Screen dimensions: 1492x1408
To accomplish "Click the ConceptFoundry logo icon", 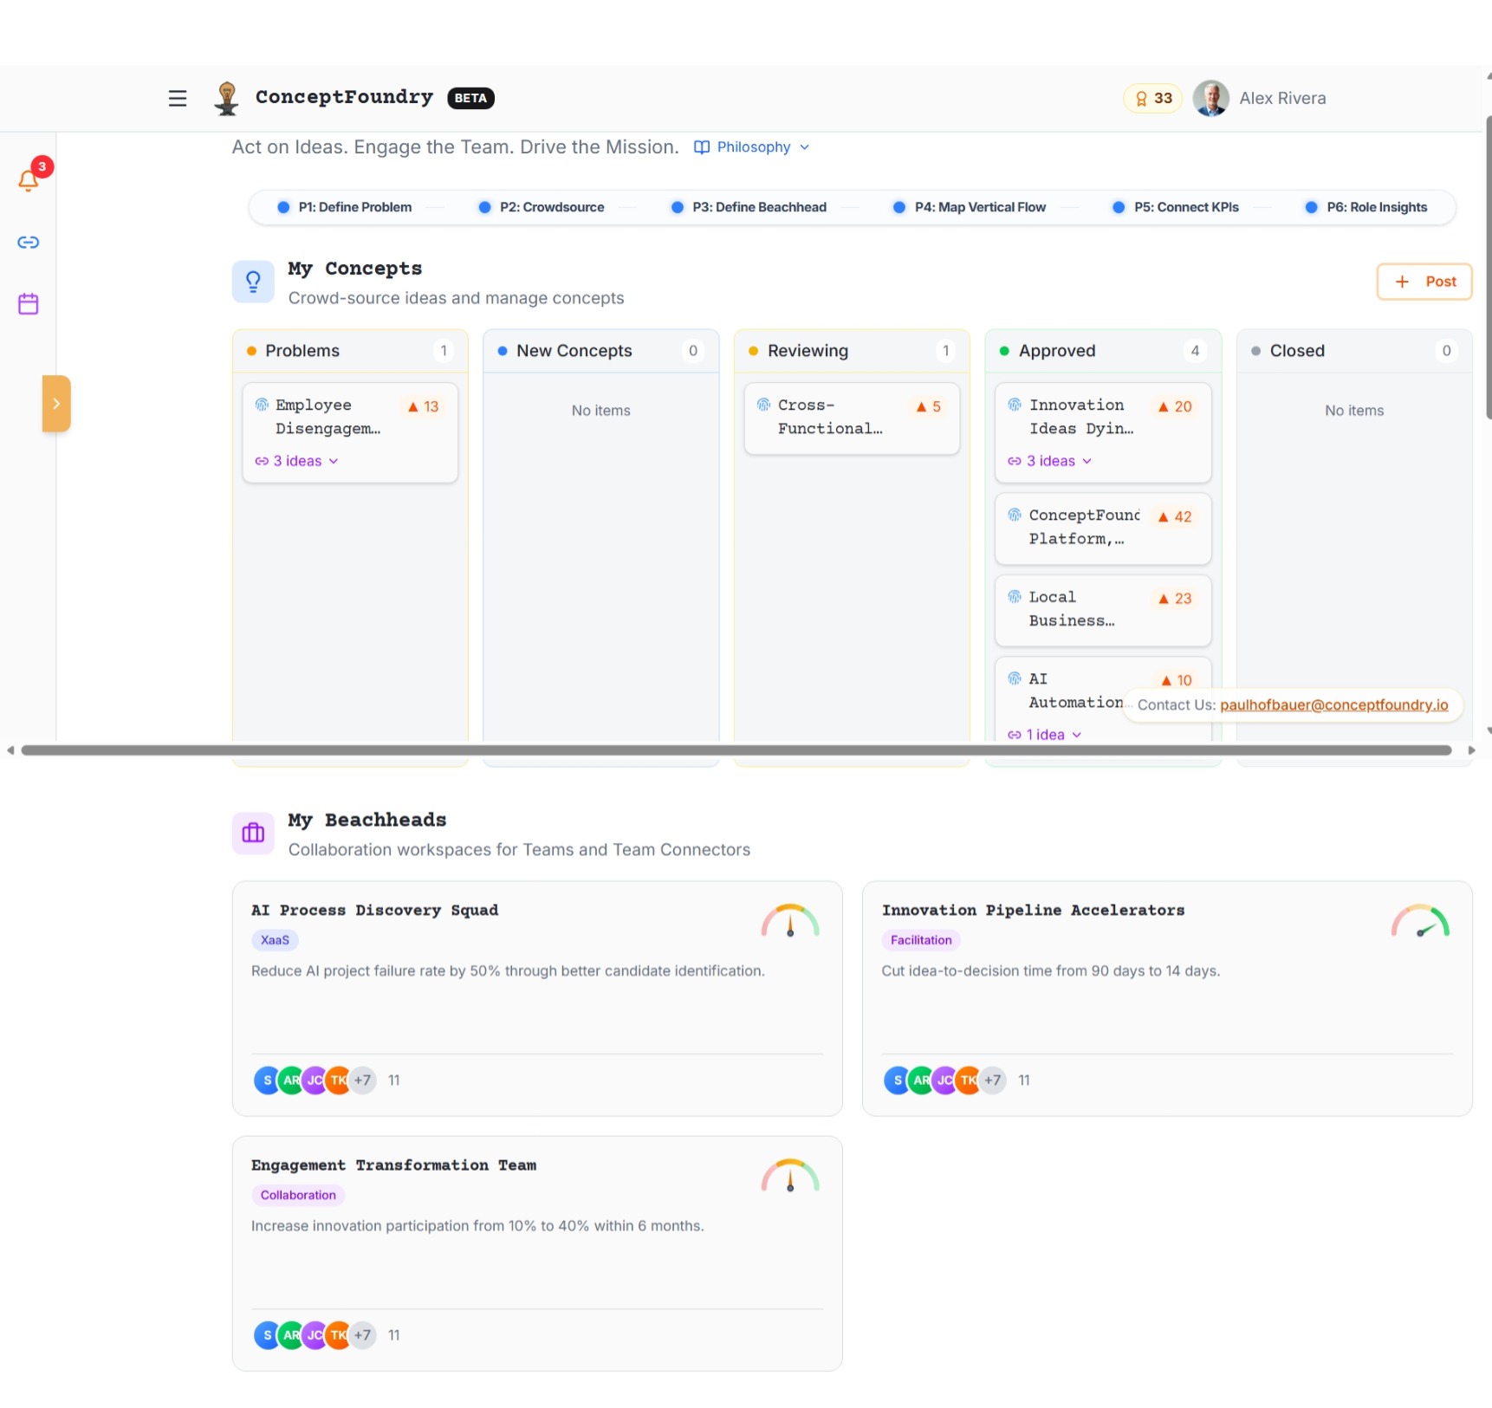I will (227, 98).
